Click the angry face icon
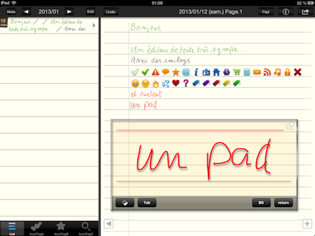The image size is (315, 236). point(146,83)
